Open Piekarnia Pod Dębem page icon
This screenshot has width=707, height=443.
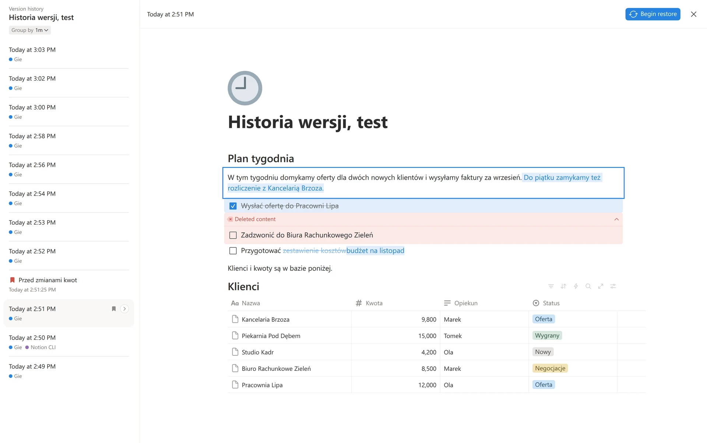[235, 335]
